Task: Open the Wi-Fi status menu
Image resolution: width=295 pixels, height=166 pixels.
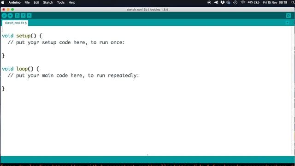Action: [x=243, y=2]
